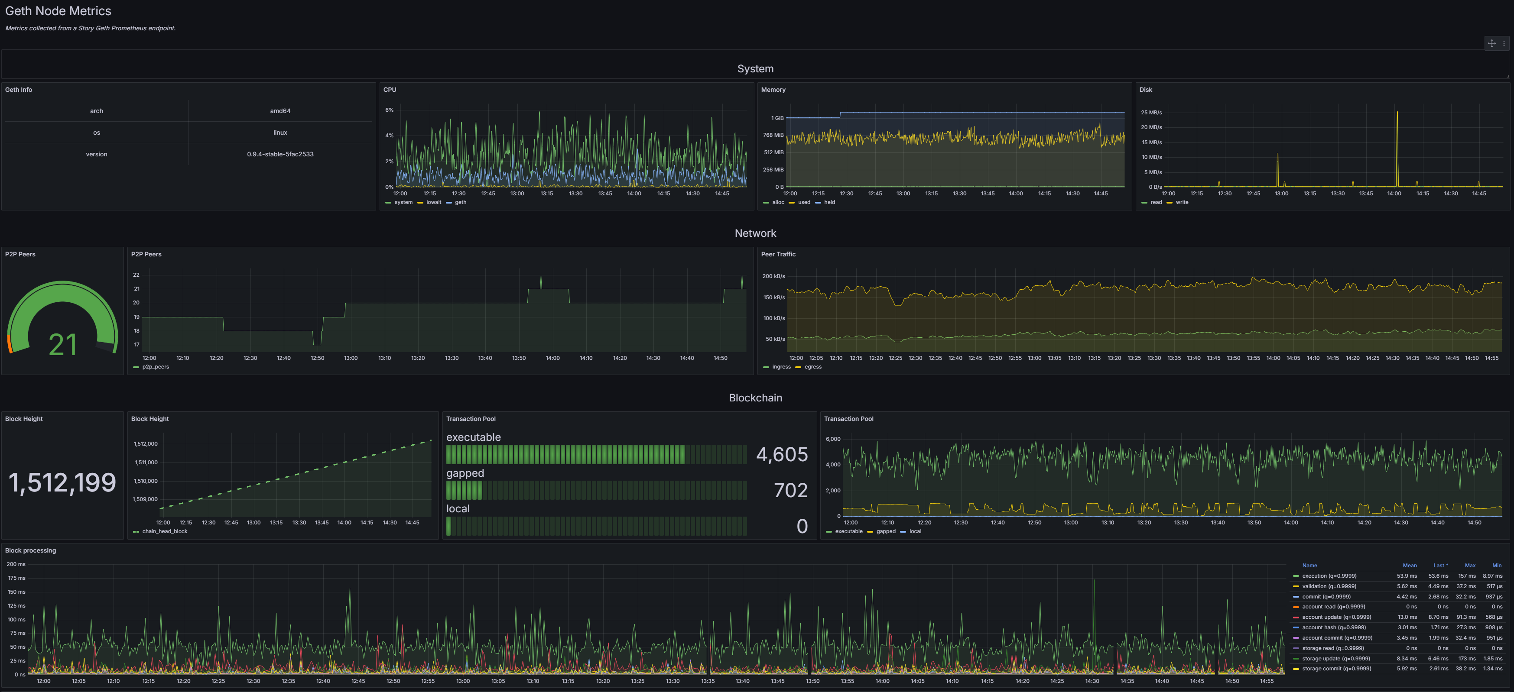Toggle ingress series in Peer Traffic legend

(x=781, y=367)
